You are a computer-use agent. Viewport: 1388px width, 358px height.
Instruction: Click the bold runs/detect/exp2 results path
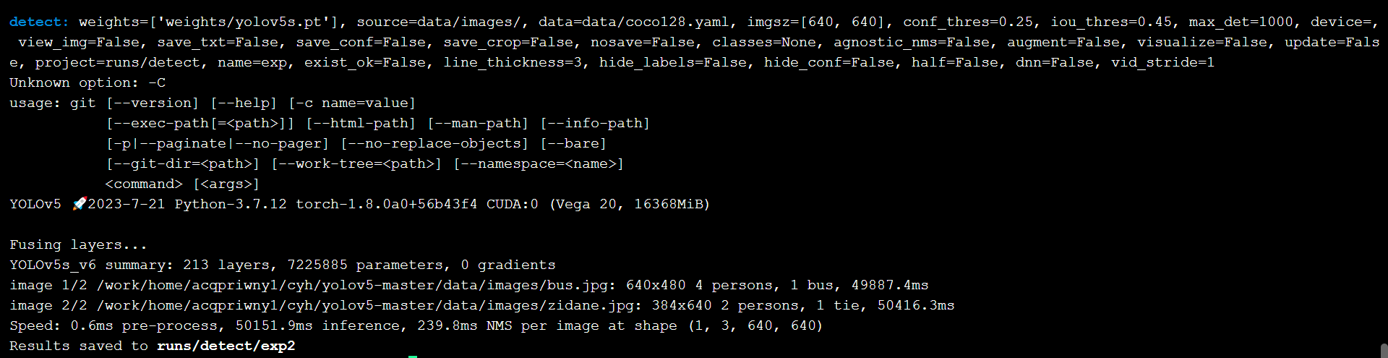click(x=226, y=346)
